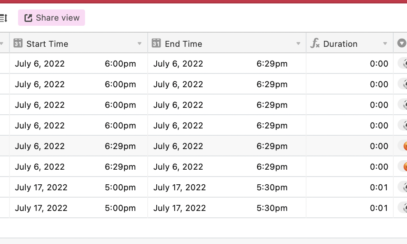The width and height of the screenshot is (407, 244).
Task: Select last row 5:30pm End Time cell
Action: point(272,208)
